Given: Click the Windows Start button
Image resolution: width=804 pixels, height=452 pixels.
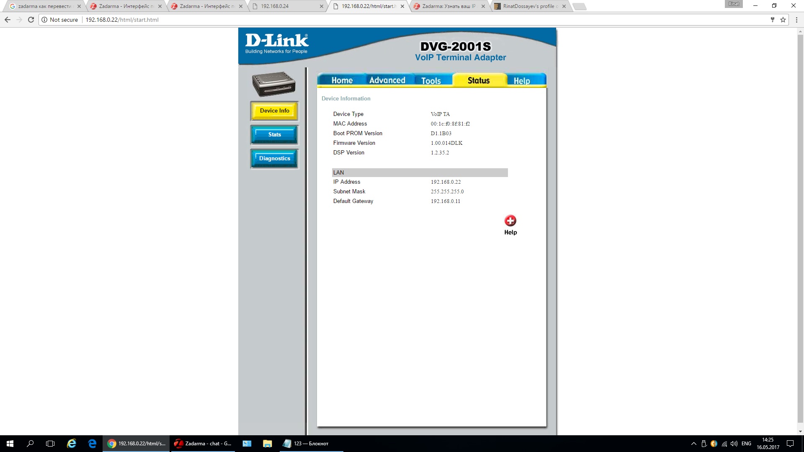Looking at the screenshot, I should coord(10,444).
